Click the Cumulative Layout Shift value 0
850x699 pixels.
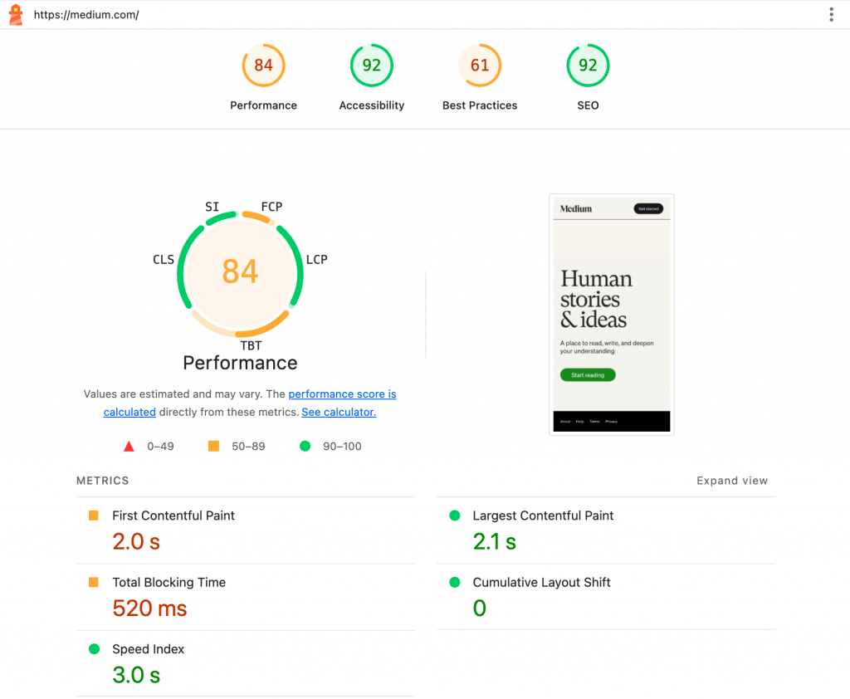click(479, 609)
